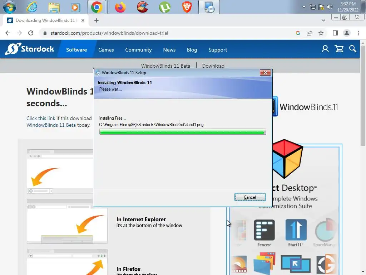Launch Brave browser from the taskbar
366x275 pixels.
(x=187, y=7)
